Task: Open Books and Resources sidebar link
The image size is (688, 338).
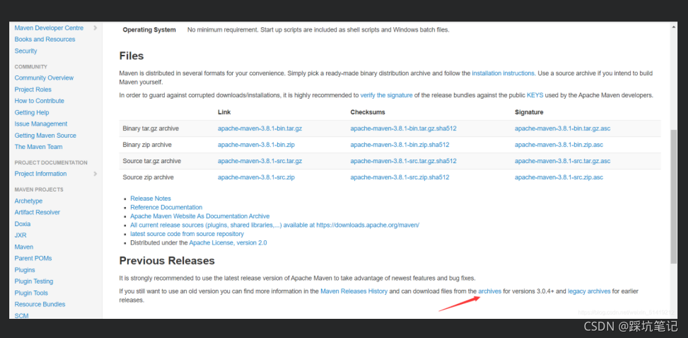Action: [44, 39]
